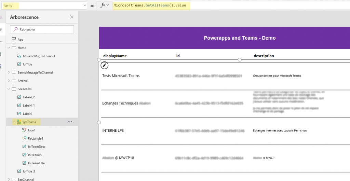Select btnSendMsgToChannel button control
This screenshot has height=181, width=350.
(39, 56)
